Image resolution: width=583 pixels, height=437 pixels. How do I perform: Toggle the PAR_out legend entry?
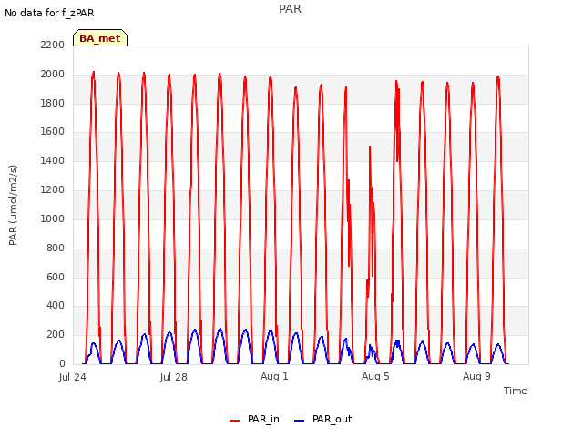322,419
